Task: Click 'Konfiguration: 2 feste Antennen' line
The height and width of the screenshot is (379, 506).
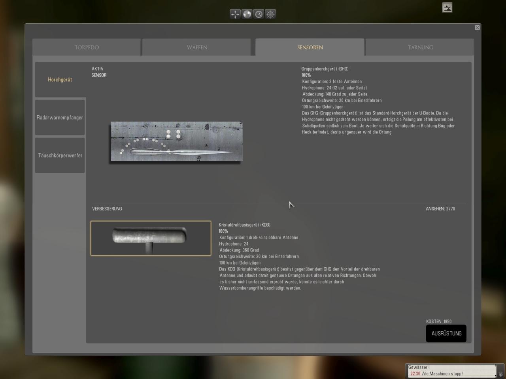Action: coord(332,82)
